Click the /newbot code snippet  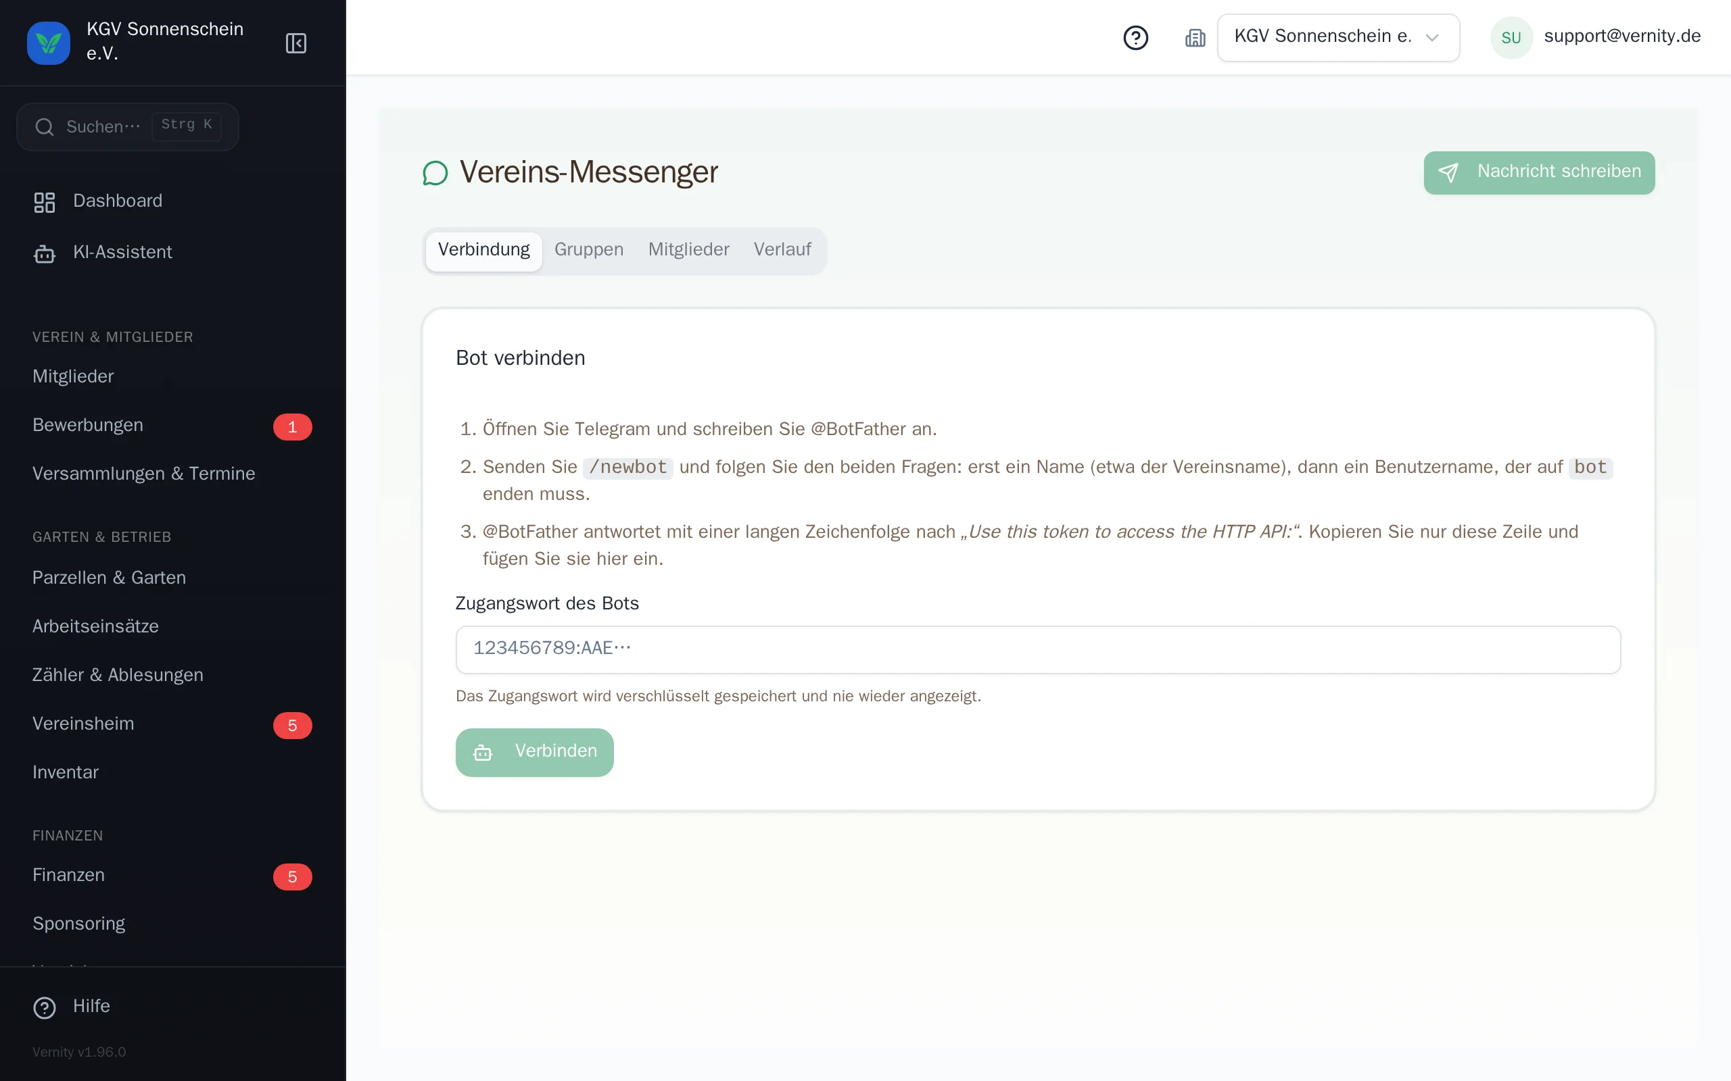tap(627, 468)
